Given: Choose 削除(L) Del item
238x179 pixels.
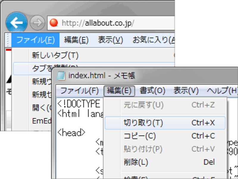Looking at the screenshot, I should coord(165,162).
